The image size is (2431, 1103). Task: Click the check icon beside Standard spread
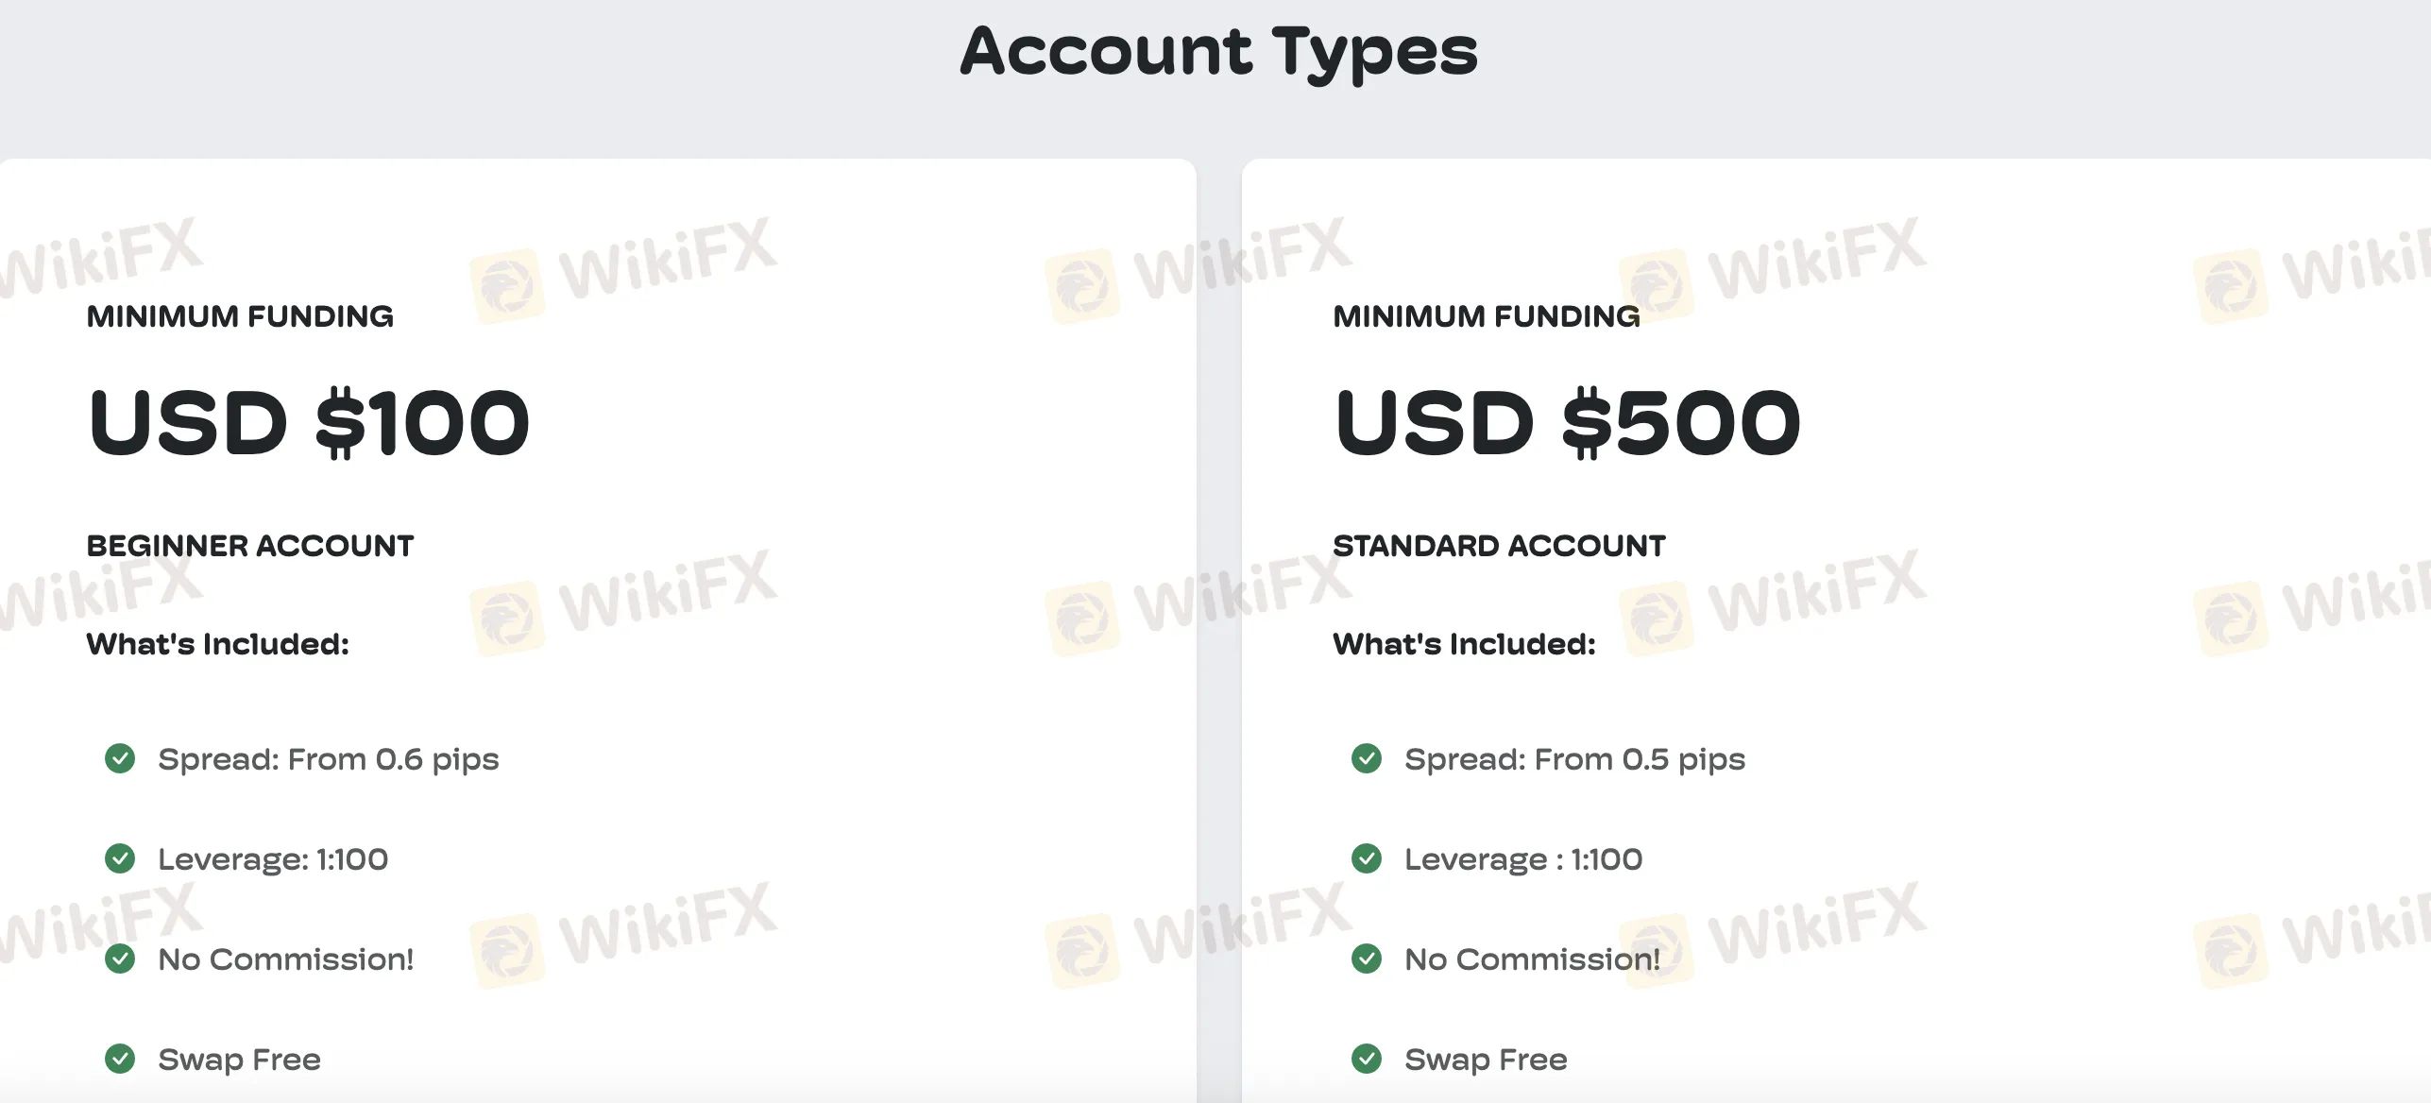1367,758
